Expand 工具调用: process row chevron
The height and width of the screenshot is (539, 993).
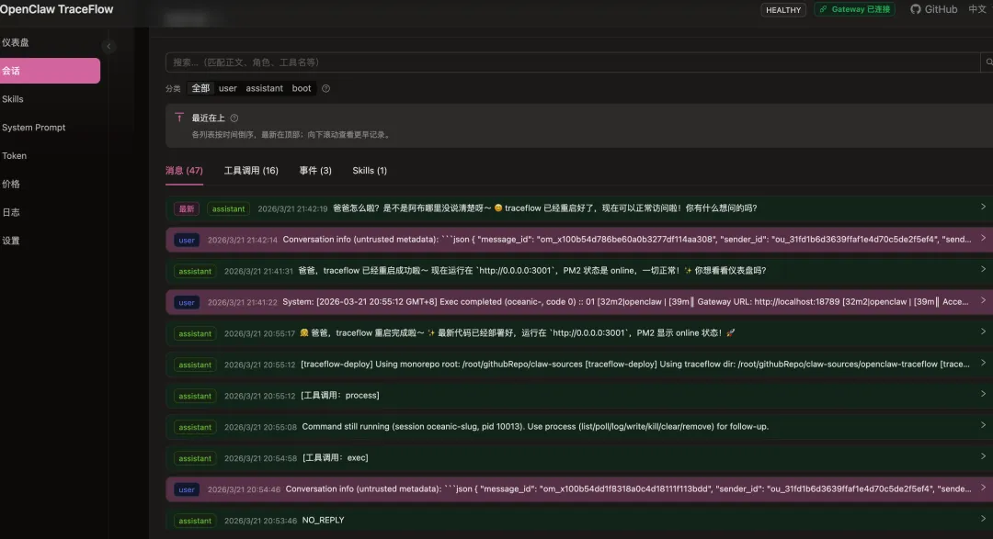click(983, 394)
